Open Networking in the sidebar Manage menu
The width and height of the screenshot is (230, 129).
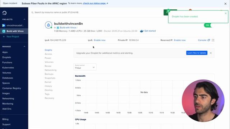(x=8, y=99)
